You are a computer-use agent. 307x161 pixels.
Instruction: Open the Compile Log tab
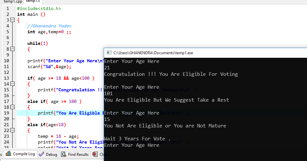tap(20, 154)
